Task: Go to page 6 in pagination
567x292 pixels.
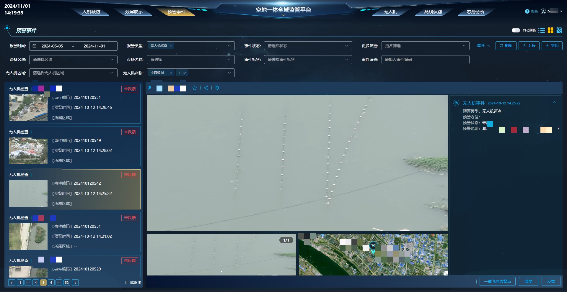Action: 51,283
